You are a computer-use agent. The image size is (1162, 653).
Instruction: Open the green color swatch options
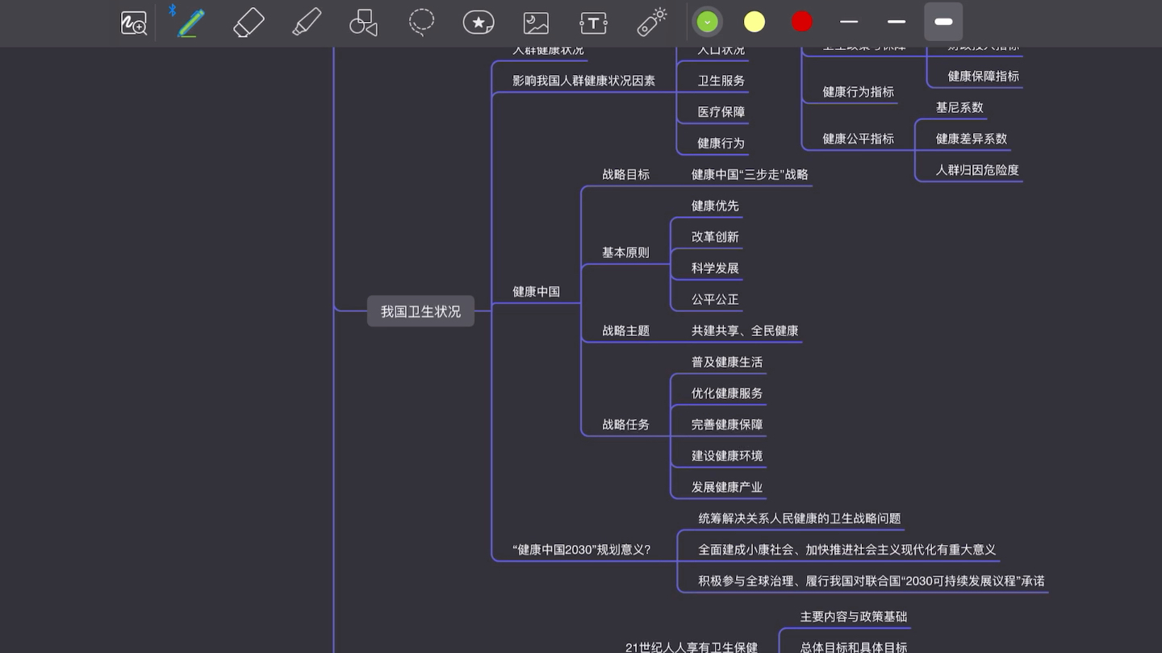click(x=708, y=22)
